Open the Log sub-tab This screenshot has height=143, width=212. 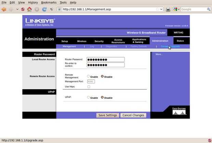pos(92,46)
